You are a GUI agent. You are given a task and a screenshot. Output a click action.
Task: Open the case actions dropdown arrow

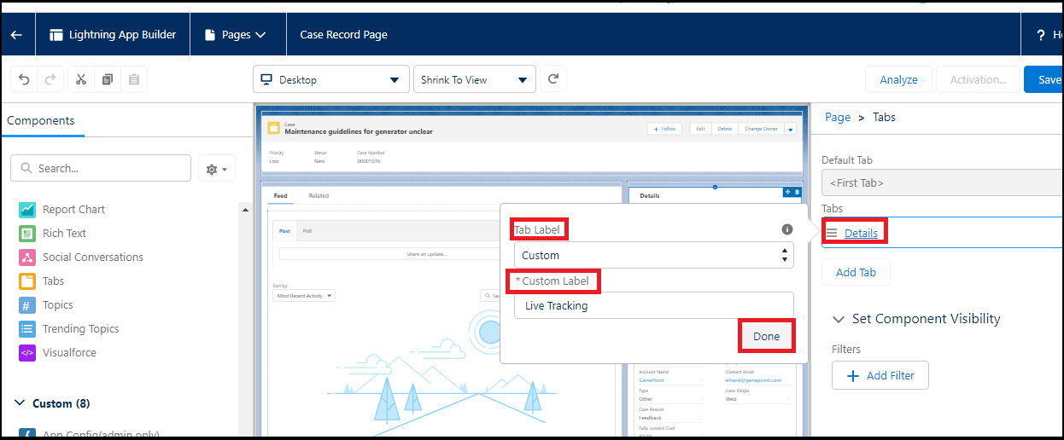(790, 129)
